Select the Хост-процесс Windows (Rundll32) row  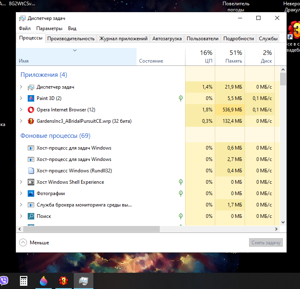coord(74,171)
